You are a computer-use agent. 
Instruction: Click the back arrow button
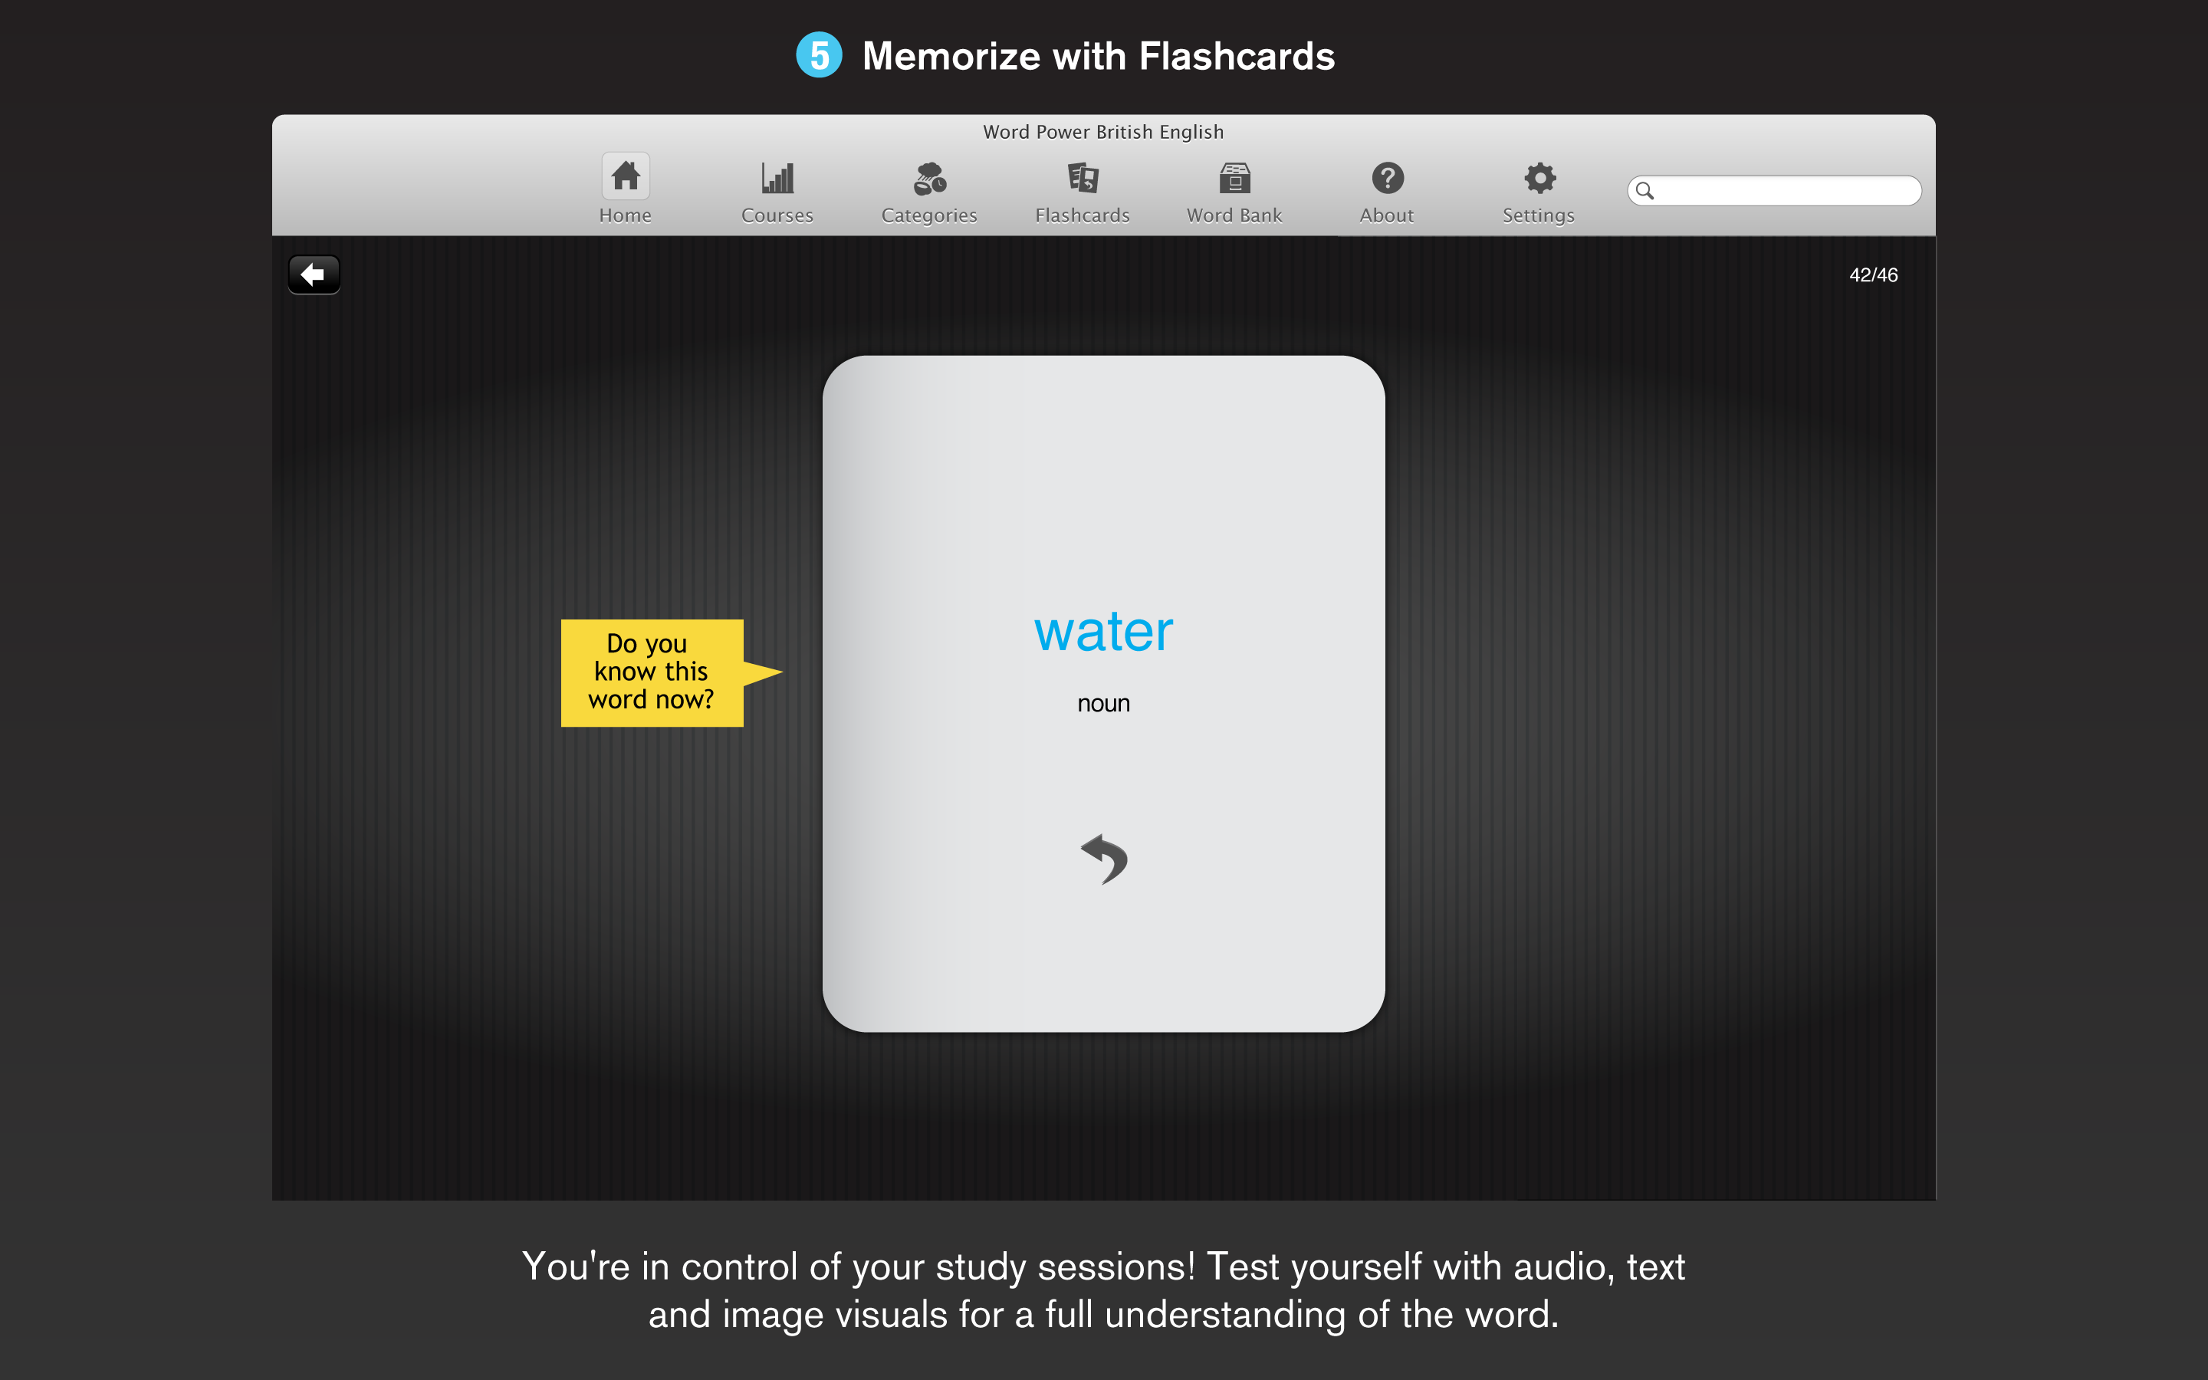click(x=313, y=274)
